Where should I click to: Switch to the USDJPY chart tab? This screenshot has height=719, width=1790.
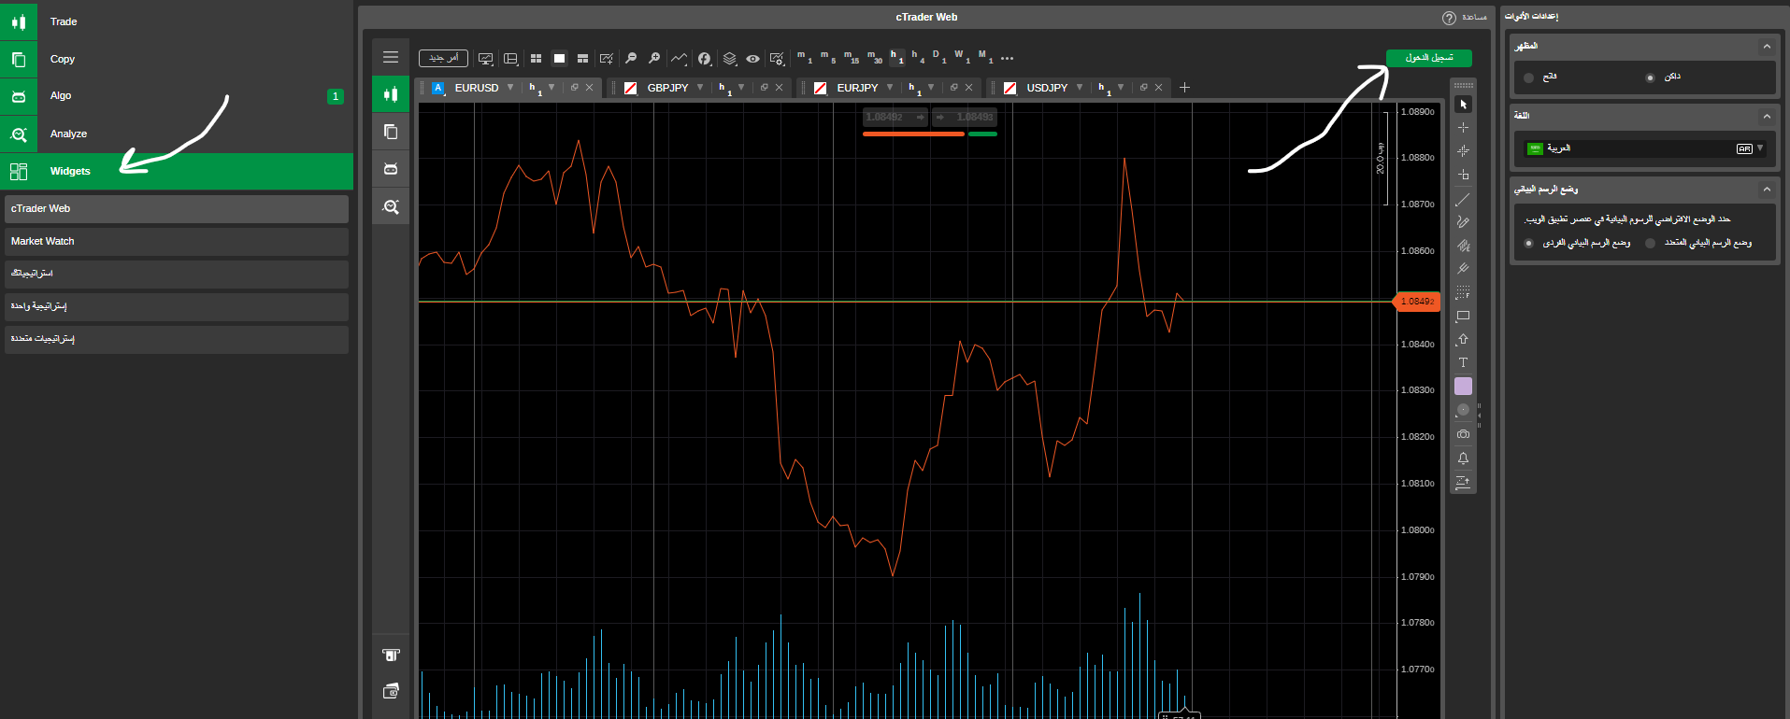tap(1047, 88)
